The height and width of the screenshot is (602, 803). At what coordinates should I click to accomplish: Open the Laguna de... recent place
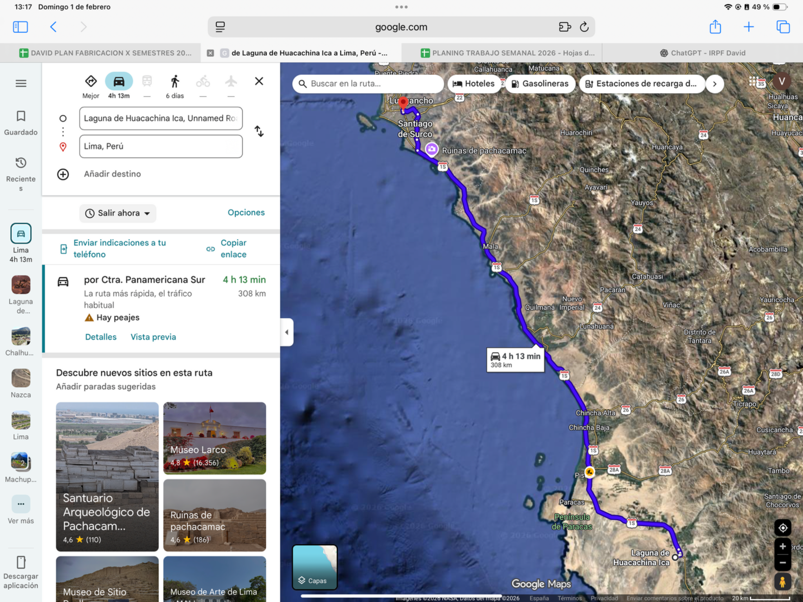click(x=21, y=295)
